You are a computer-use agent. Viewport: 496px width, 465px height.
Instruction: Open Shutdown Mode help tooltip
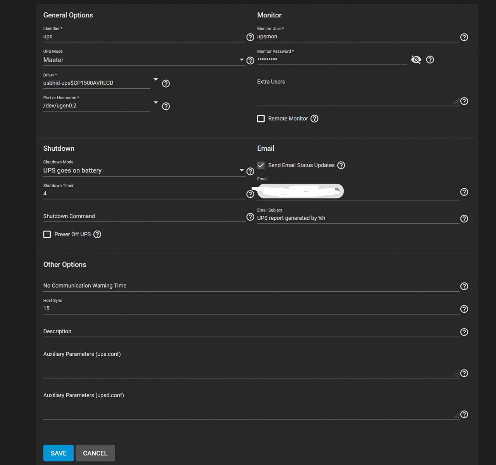click(250, 171)
